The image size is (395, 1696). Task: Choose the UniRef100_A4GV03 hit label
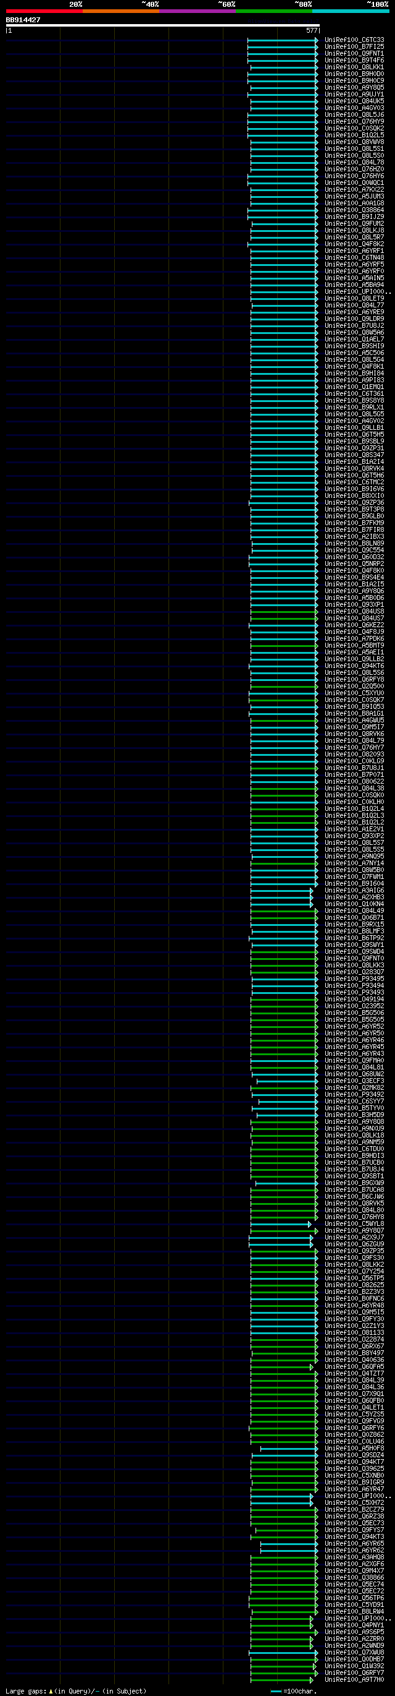tap(354, 108)
